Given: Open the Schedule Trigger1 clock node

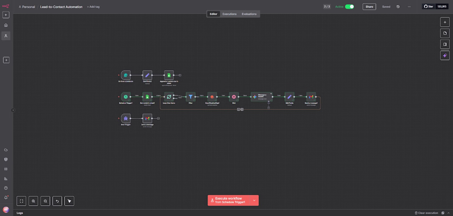Looking at the screenshot, I should point(126,97).
